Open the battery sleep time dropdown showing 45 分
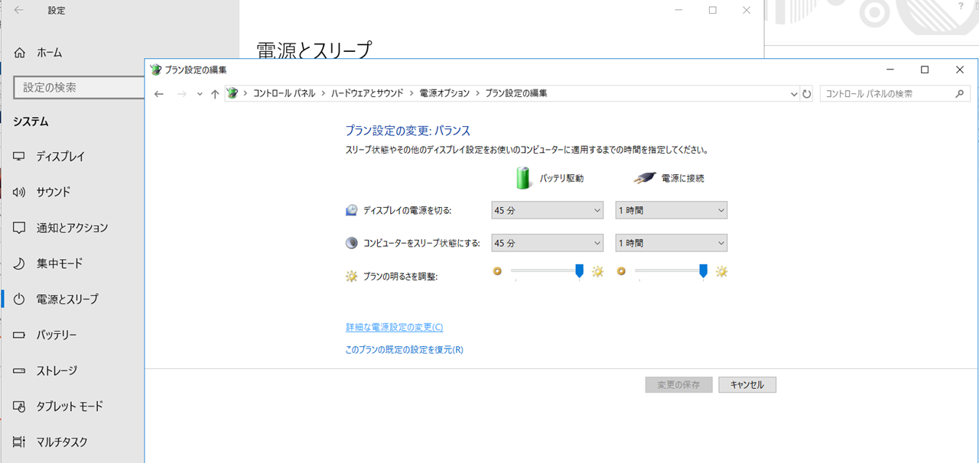This screenshot has width=979, height=463. tap(547, 243)
